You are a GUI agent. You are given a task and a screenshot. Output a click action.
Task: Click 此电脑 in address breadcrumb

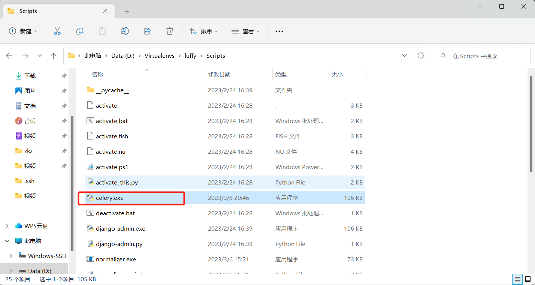coord(93,56)
